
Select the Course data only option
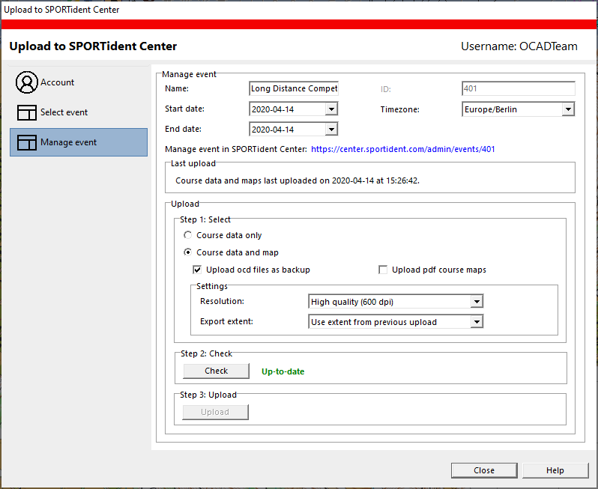click(187, 235)
